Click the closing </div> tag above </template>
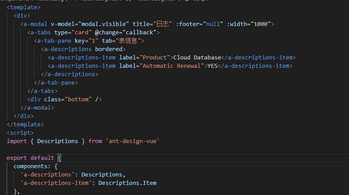 click(x=23, y=116)
